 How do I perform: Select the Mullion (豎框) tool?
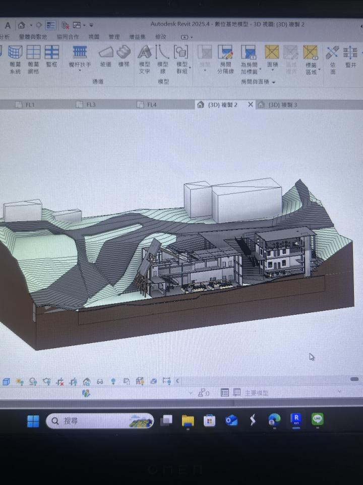(x=52, y=56)
